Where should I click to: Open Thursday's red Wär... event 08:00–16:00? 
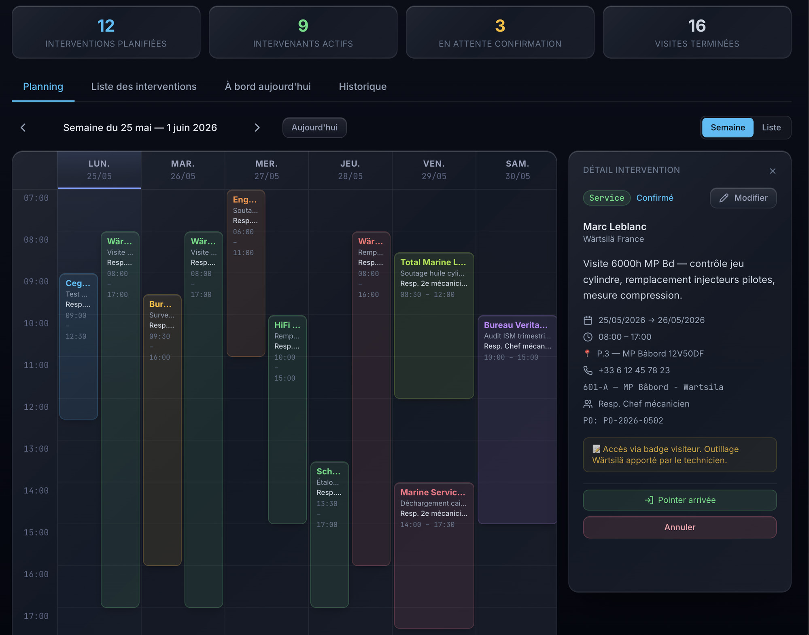point(371,398)
